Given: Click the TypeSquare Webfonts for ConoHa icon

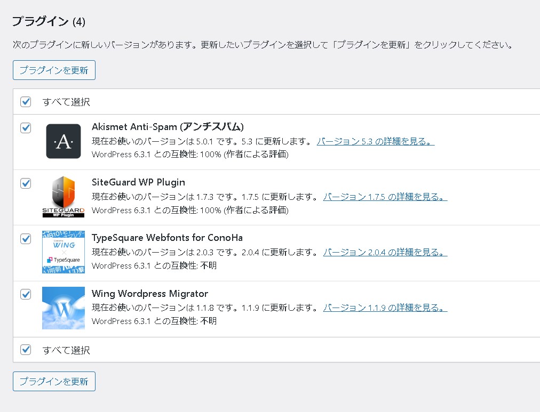Looking at the screenshot, I should 63,252.
